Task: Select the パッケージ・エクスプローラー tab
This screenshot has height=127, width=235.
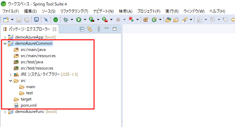Action: 29,29
